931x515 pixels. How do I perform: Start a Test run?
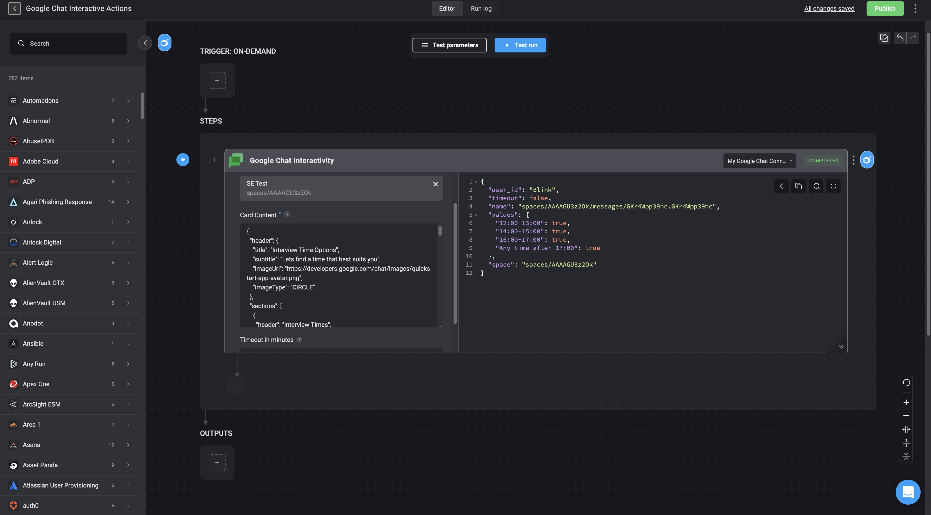coord(520,45)
